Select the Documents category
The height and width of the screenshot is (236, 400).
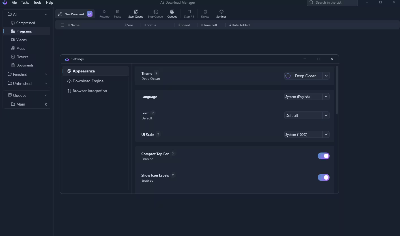coord(27,65)
